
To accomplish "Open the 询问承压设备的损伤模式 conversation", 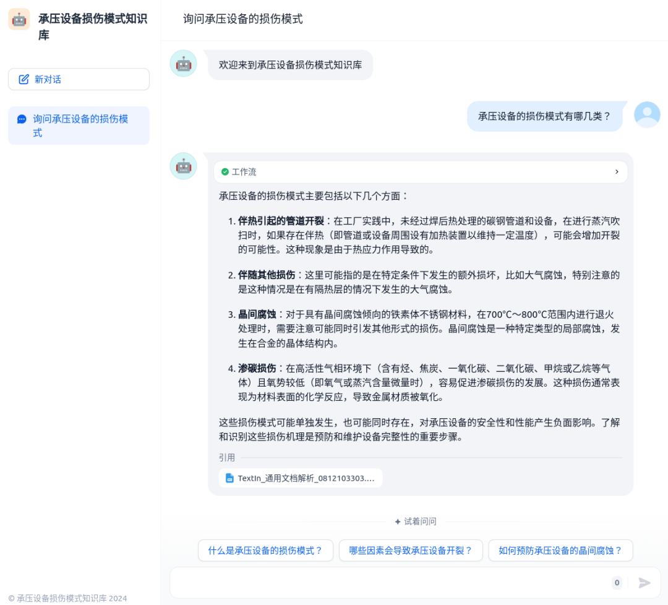I will pyautogui.click(x=79, y=126).
